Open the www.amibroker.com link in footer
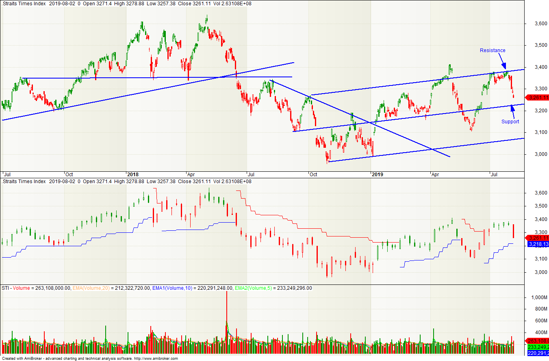549x361 pixels. (156, 359)
